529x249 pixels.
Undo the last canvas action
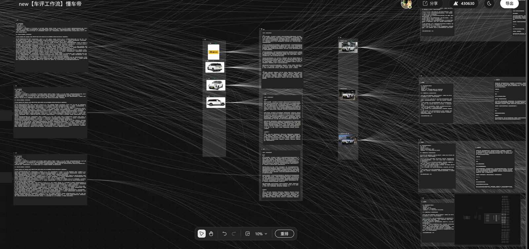(x=224, y=234)
